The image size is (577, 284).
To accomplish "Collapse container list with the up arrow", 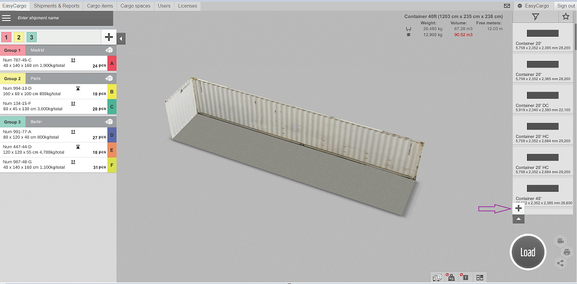I will pos(518,219).
